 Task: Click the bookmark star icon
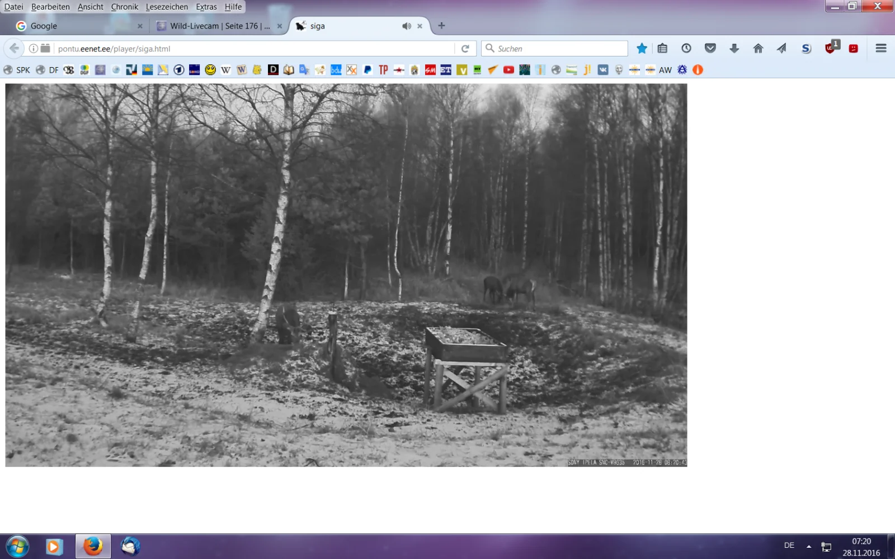[x=642, y=49]
